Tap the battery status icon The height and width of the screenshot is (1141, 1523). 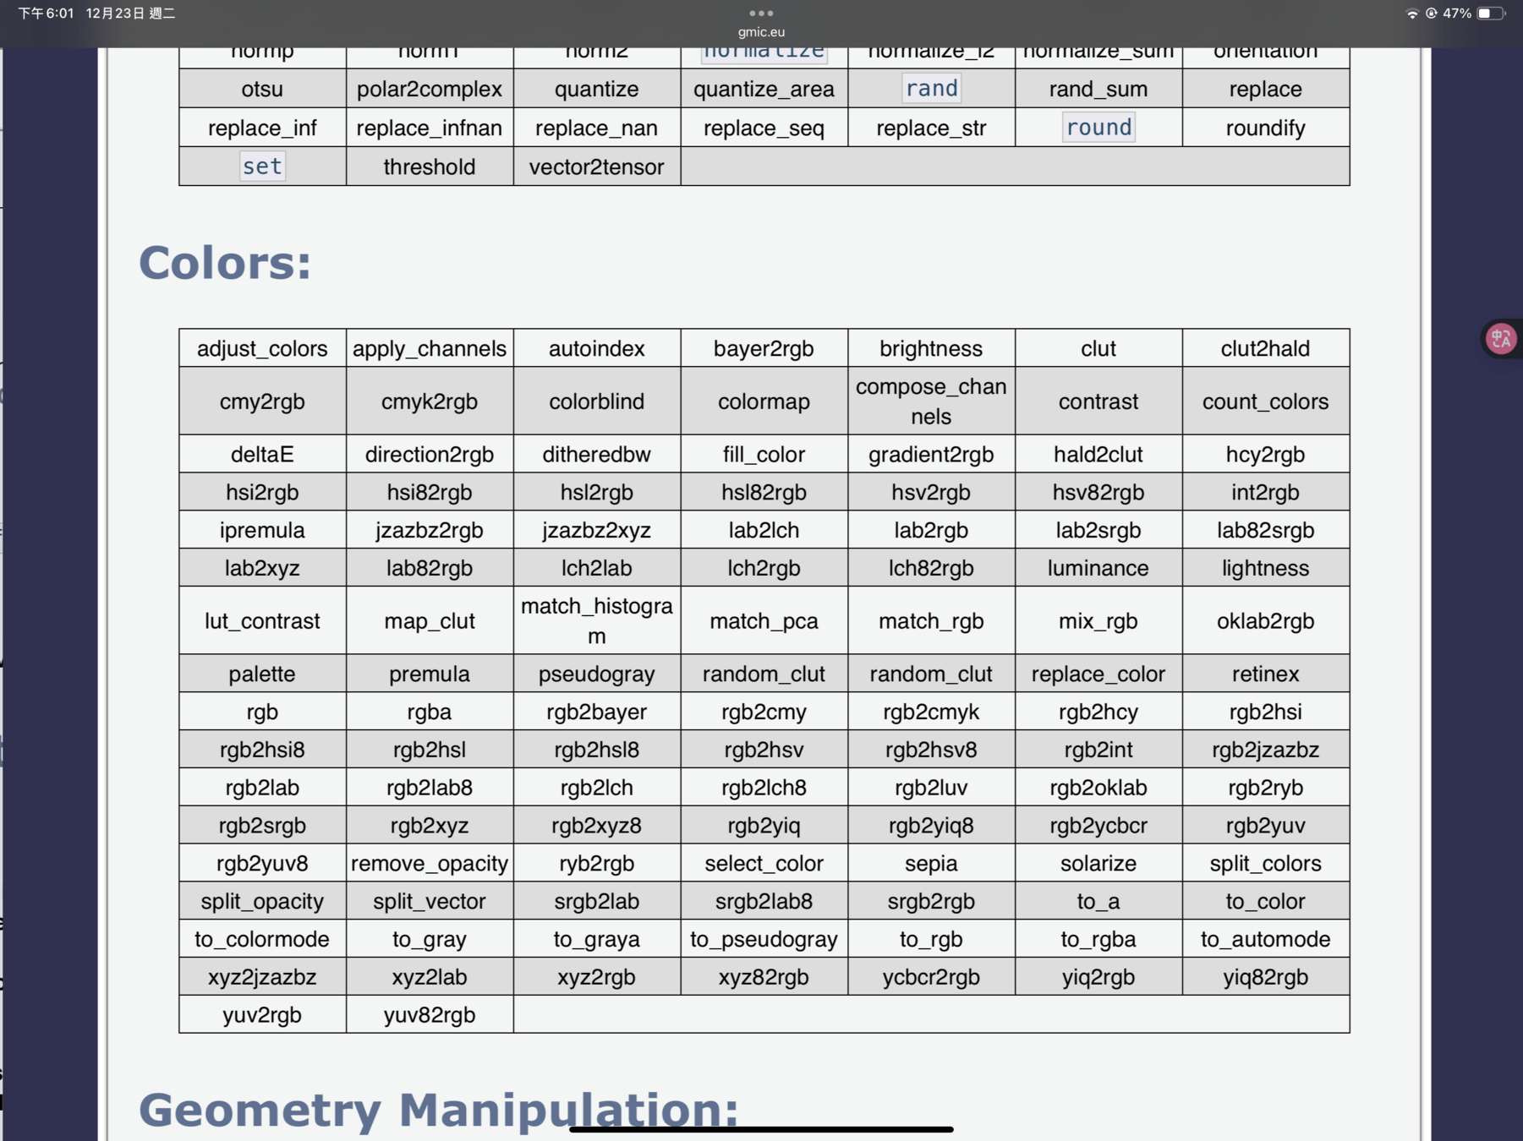[1491, 13]
